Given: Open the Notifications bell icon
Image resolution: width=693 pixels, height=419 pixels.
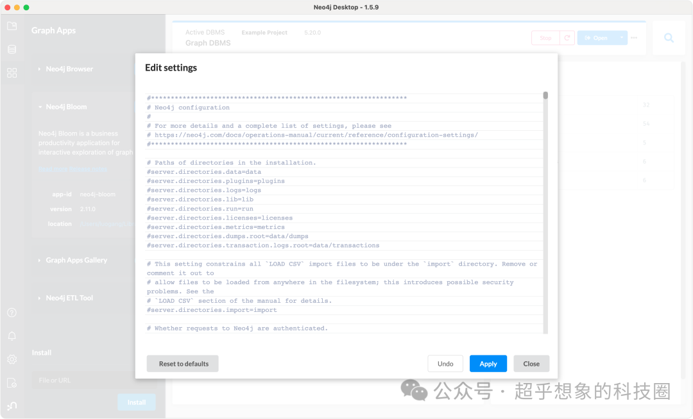Looking at the screenshot, I should pos(12,336).
